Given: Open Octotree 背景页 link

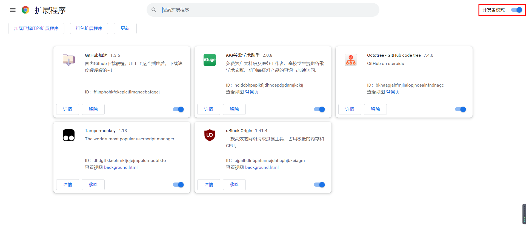Looking at the screenshot, I should [x=393, y=92].
